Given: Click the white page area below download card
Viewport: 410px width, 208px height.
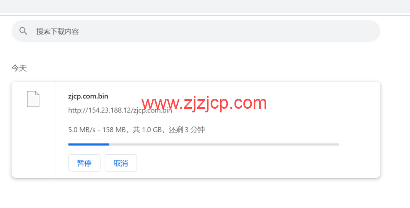Looking at the screenshot, I should click(196, 194).
